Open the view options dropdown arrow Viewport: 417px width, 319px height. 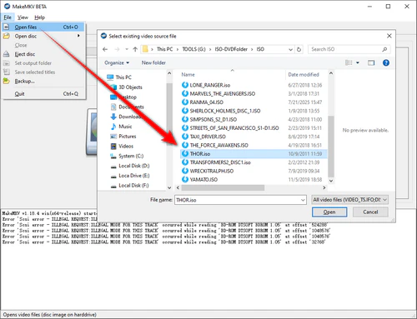pos(358,62)
